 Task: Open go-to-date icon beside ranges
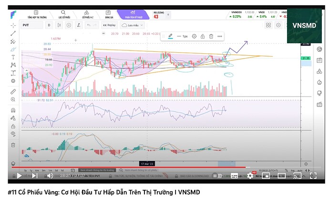[x=72, y=170]
